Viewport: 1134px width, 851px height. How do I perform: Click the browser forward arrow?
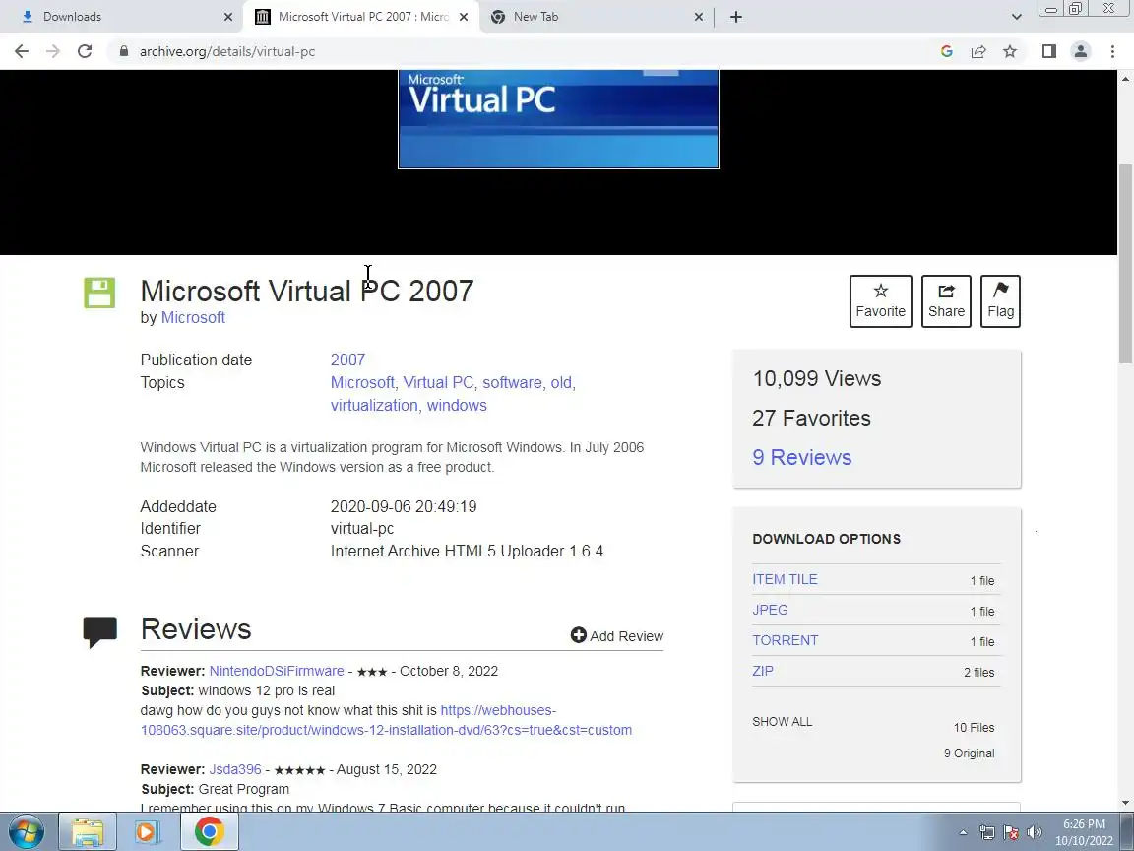pos(53,51)
